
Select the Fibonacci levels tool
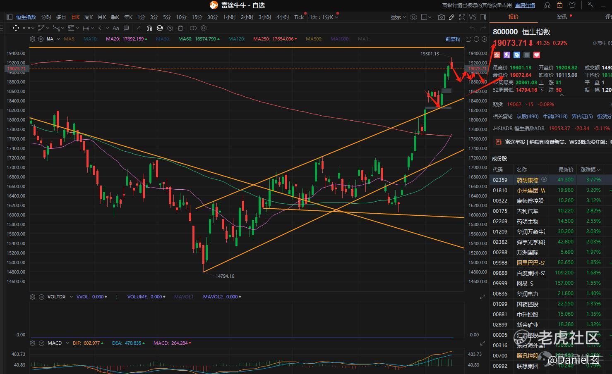coord(71,28)
